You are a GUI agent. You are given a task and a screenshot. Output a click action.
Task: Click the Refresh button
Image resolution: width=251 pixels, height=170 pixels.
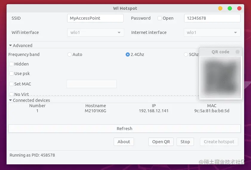pos(124,129)
